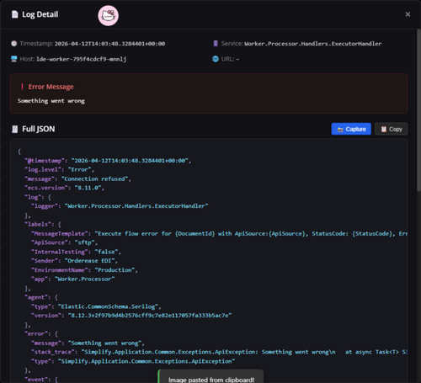
Task: Click the dialog vertical scrollbar
Action: point(418,109)
